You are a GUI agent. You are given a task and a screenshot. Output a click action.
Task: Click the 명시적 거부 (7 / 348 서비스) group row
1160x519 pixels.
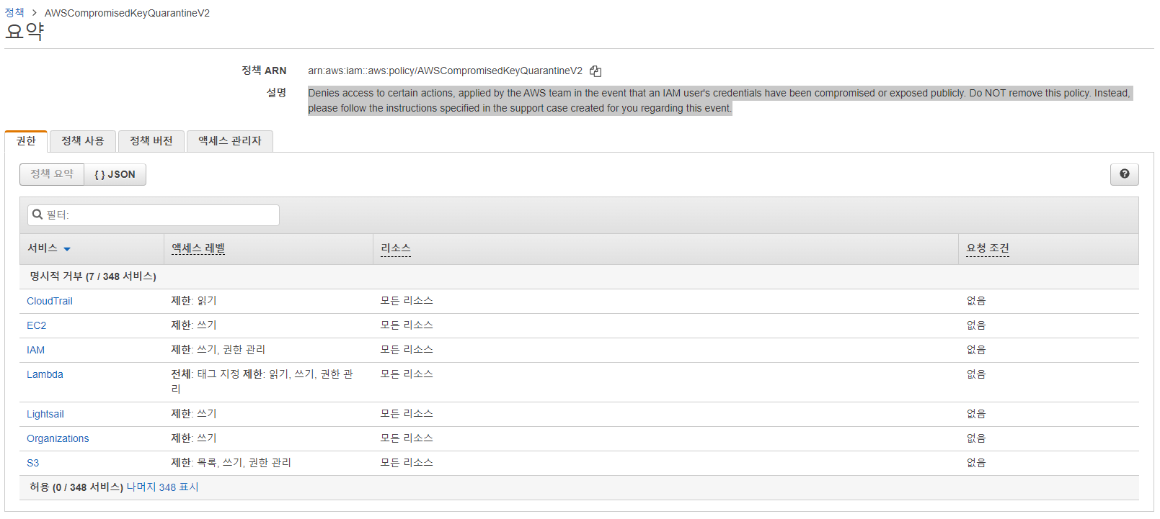579,276
